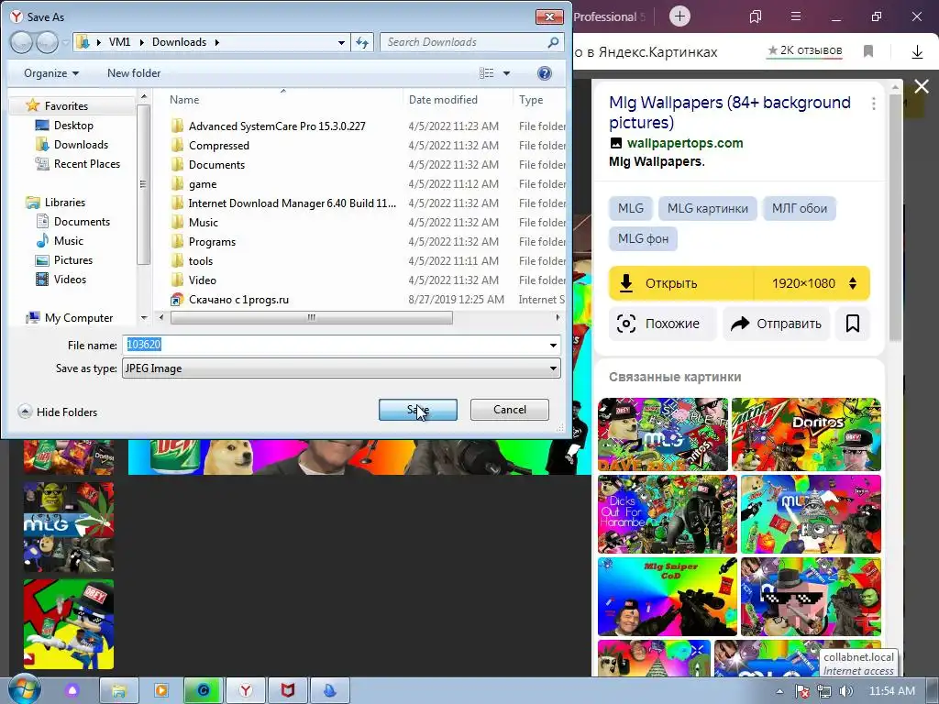The width and height of the screenshot is (939, 704).
Task: Expand the address bar history dropdown
Action: click(x=341, y=42)
